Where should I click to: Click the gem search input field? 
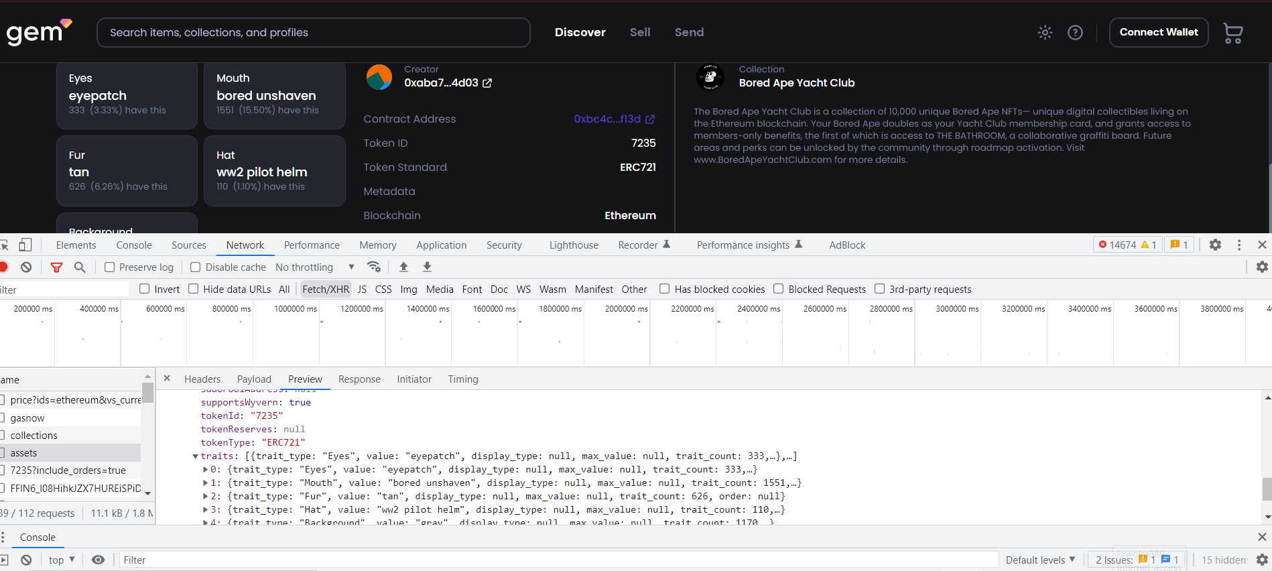314,32
